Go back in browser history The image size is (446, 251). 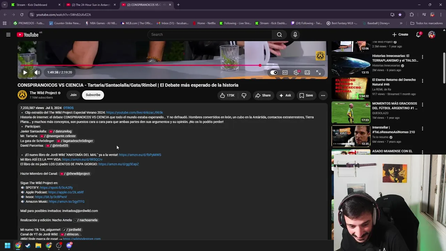tap(5, 15)
